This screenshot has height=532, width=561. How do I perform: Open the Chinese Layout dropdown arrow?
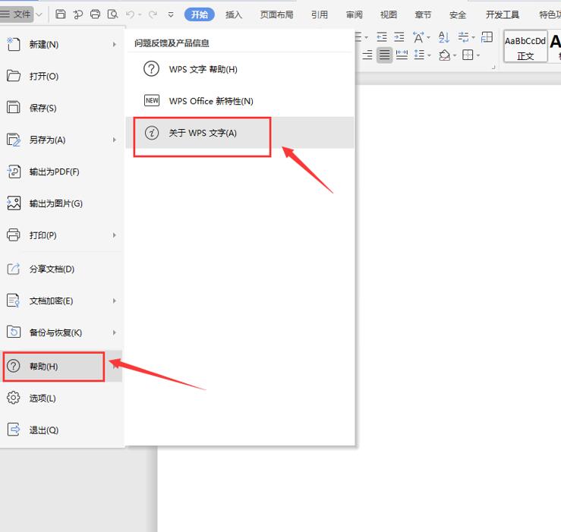click(428, 37)
